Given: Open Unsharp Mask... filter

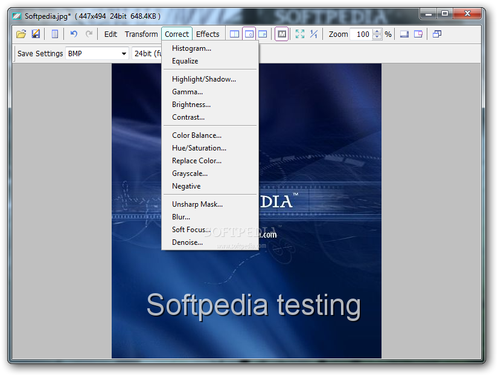Looking at the screenshot, I should (210, 204).
